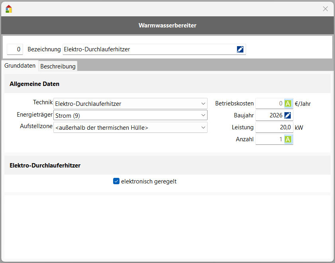Click the Bezeichnung name text field
This screenshot has width=335, height=263.
tap(147, 49)
